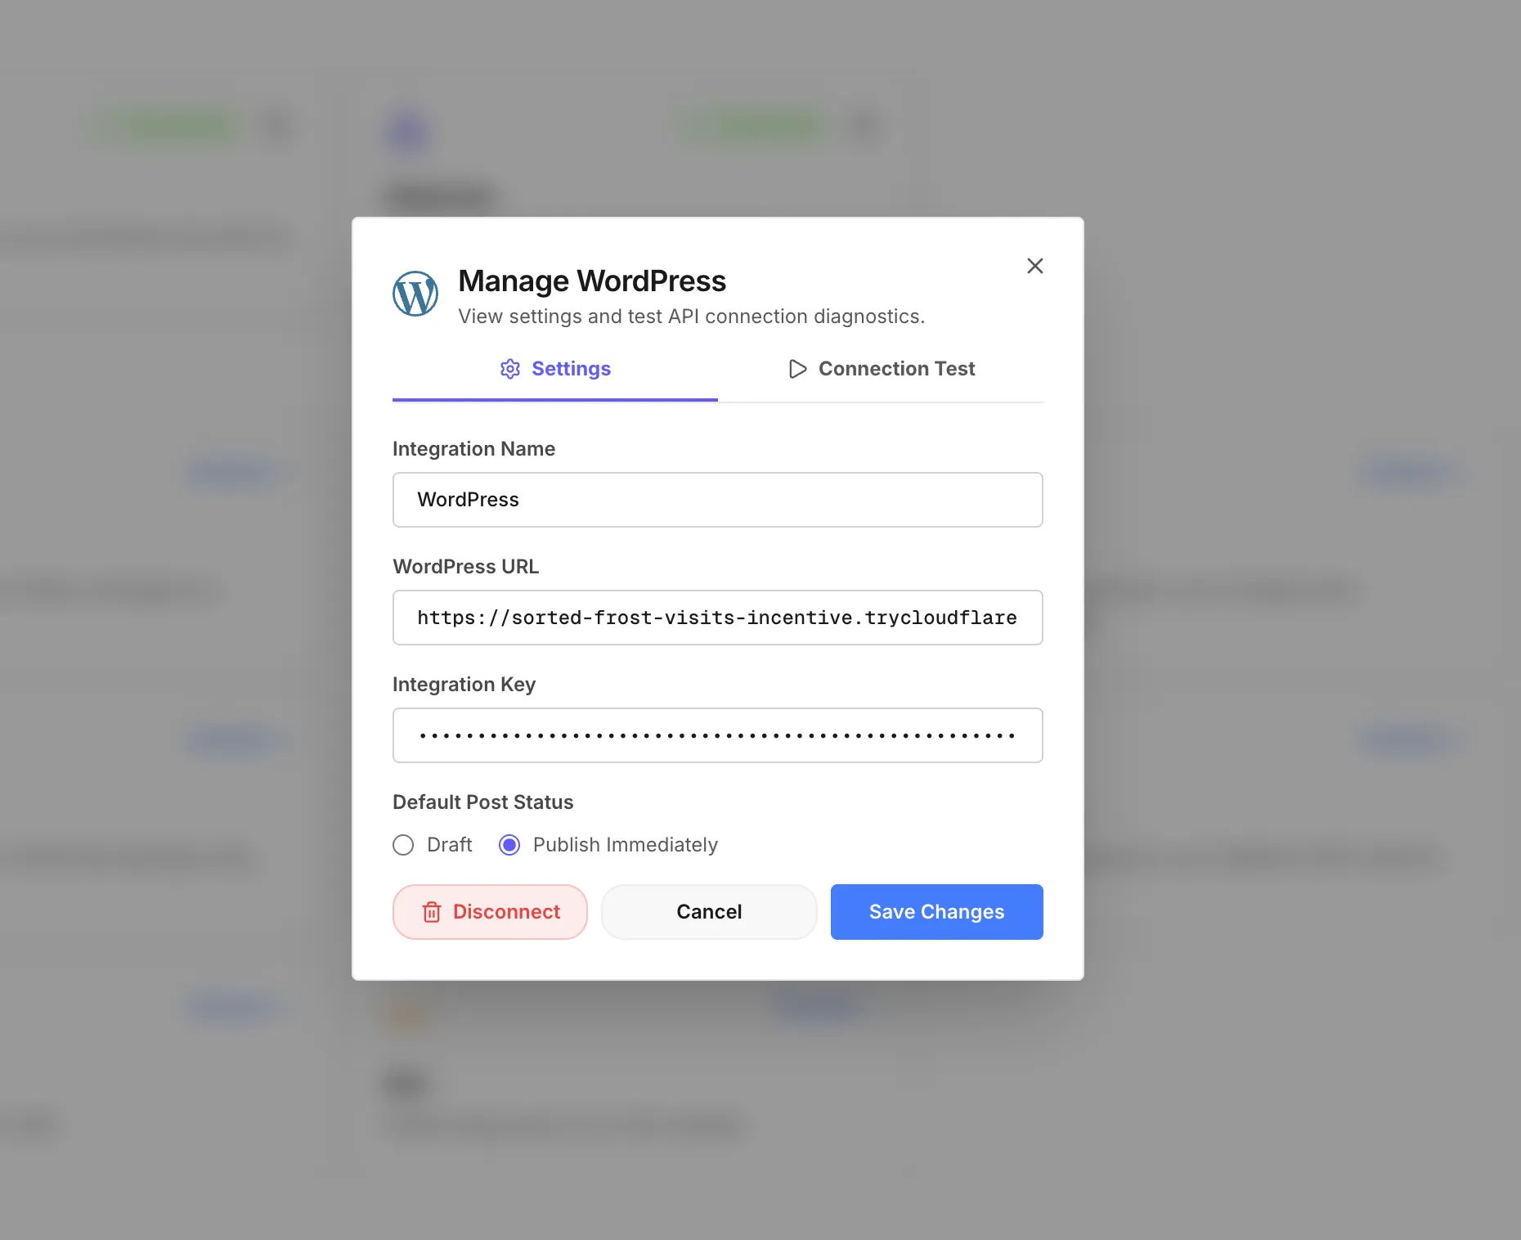Switch to the Settings tab
Viewport: 1521px width, 1240px height.
(x=555, y=369)
